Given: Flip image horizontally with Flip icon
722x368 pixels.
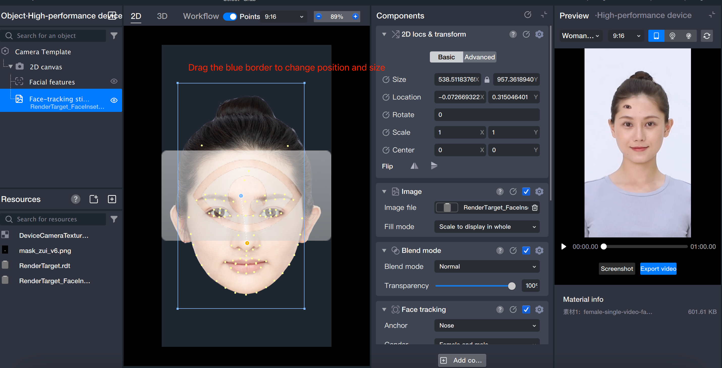Looking at the screenshot, I should click(414, 166).
